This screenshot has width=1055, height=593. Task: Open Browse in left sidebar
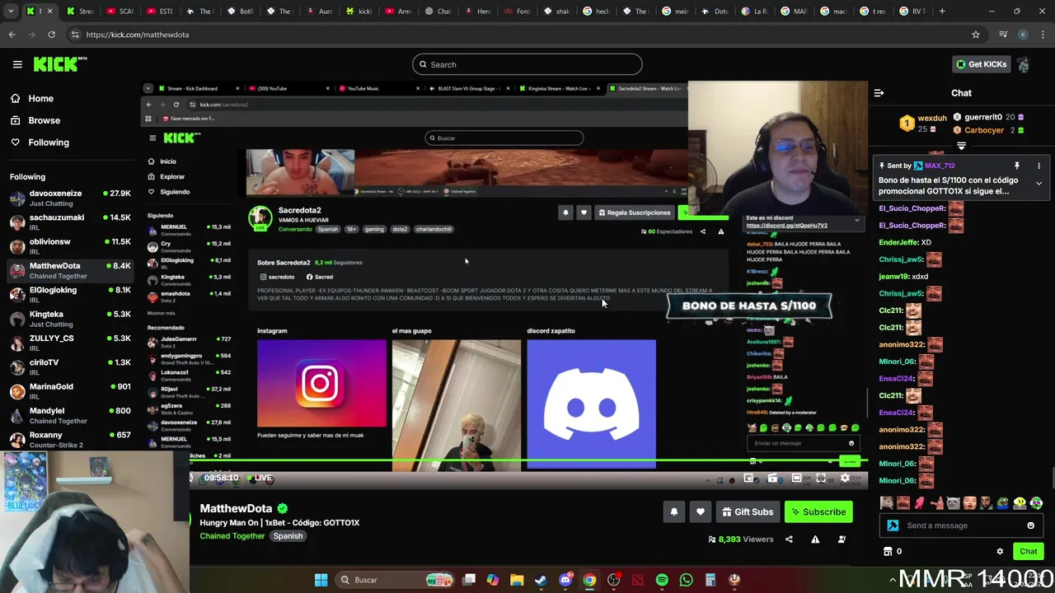[44, 120]
